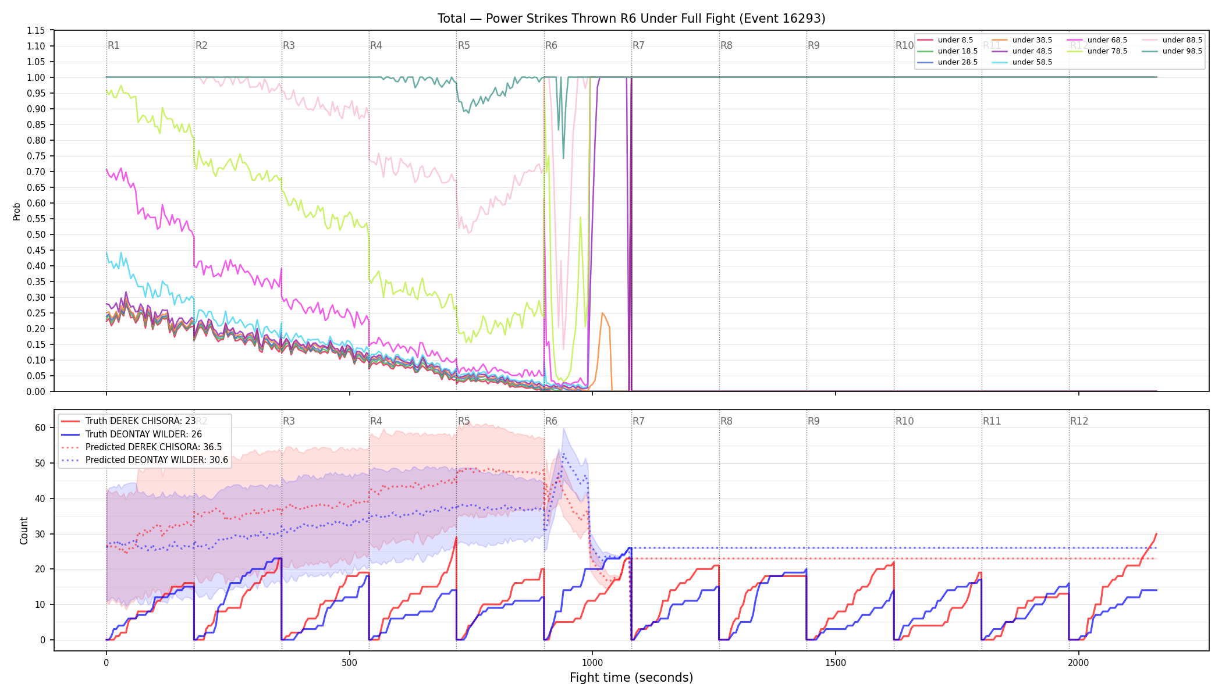Image resolution: width=1222 pixels, height=698 pixels.
Task: Click the 'under 68.5' legend label
Action: click(x=1107, y=40)
